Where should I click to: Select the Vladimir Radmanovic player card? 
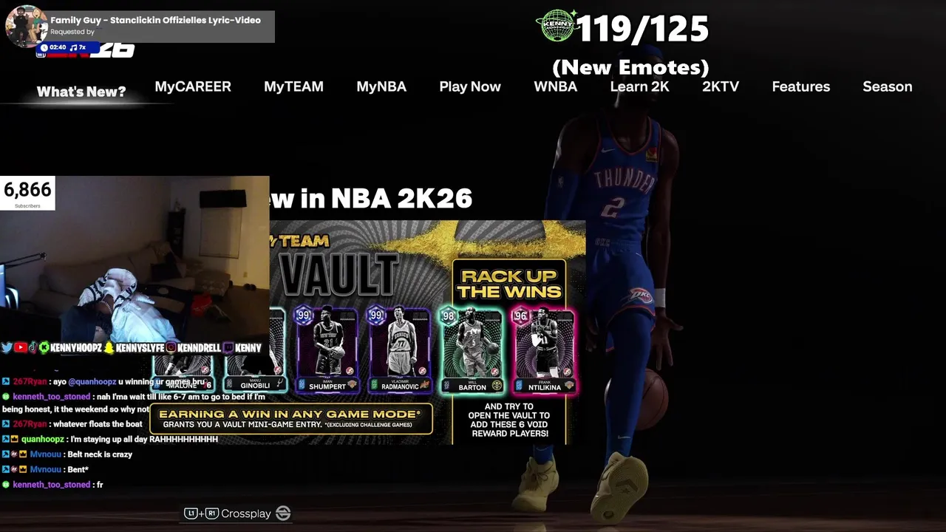(400, 349)
